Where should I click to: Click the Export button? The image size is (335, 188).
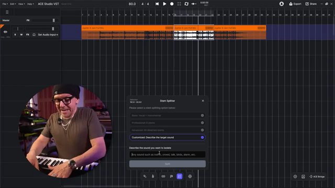[295, 4]
